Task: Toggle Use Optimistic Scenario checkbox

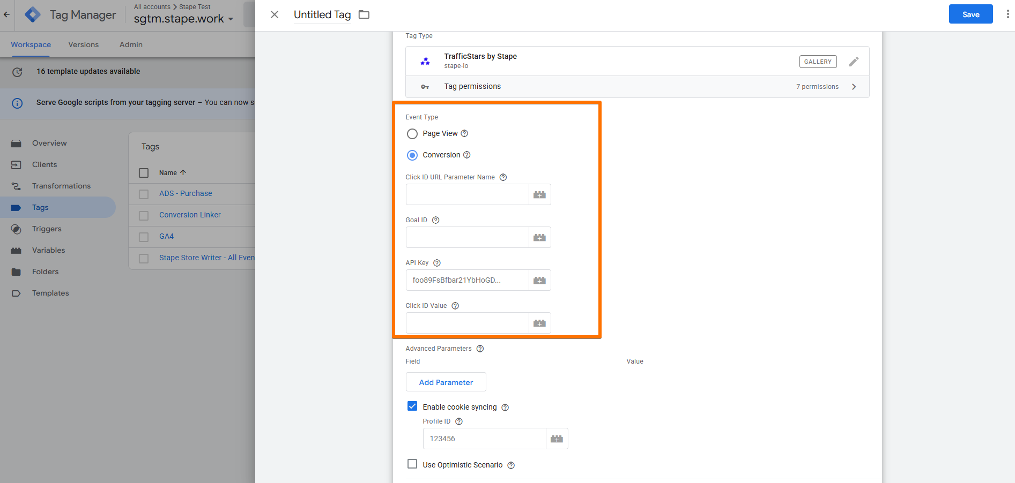Action: coord(412,464)
